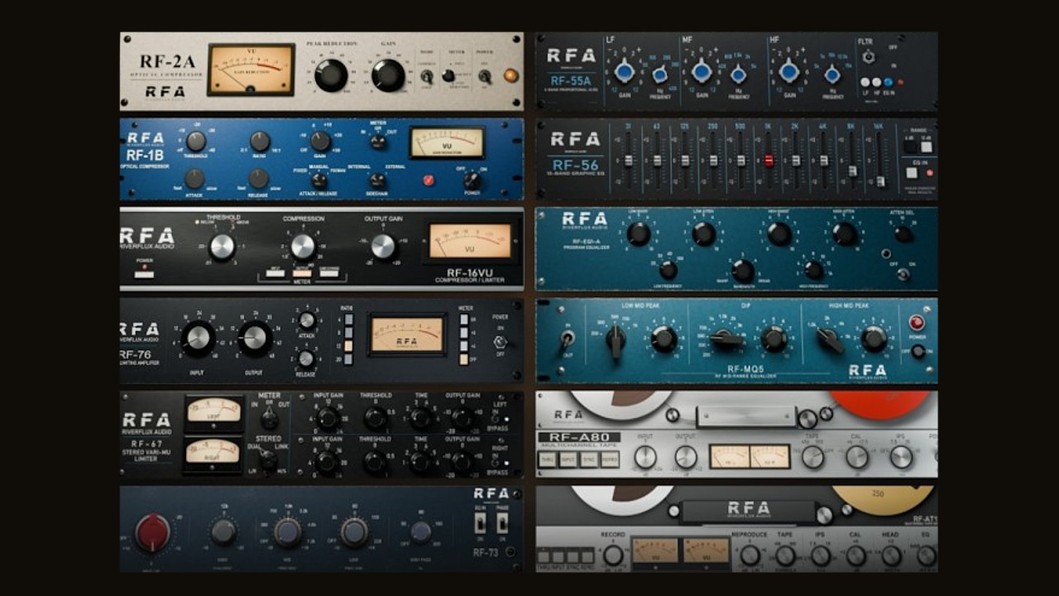This screenshot has height=596, width=1059.
Task: Toggle the RF-56 EQ In button
Action: (x=913, y=174)
